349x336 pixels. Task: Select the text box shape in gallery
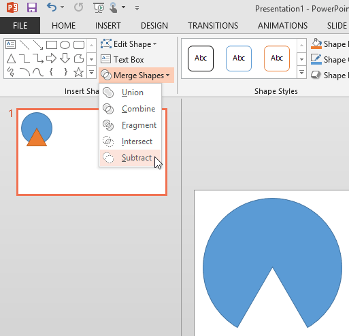click(11, 44)
